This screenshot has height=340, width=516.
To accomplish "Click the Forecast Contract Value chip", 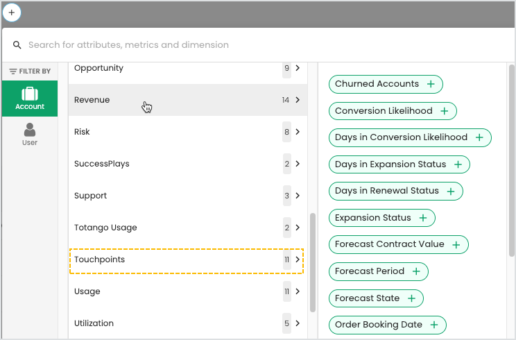I will (399, 244).
